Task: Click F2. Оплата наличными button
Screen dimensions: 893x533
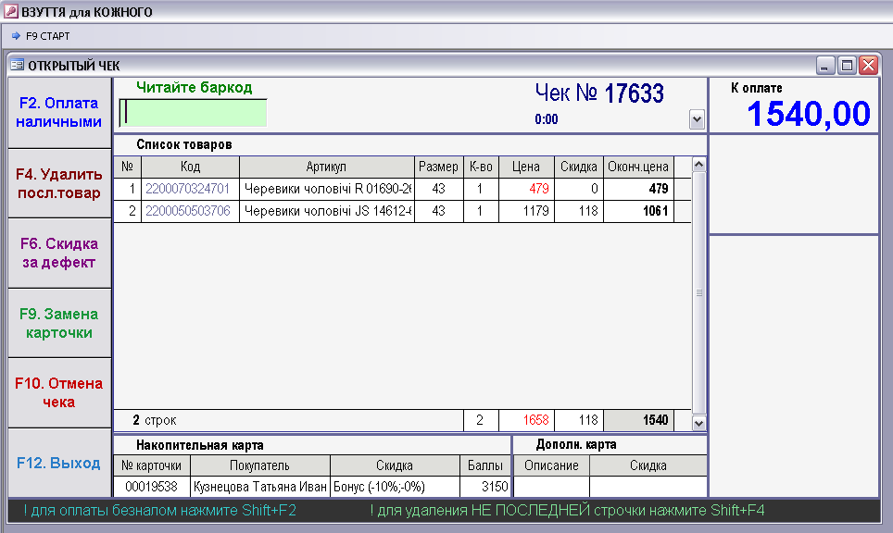Action: pos(59,113)
